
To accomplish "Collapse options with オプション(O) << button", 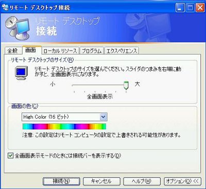I will coord(182,181).
